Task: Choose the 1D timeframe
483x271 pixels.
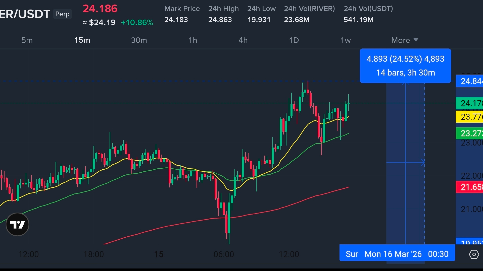Action: tap(294, 40)
